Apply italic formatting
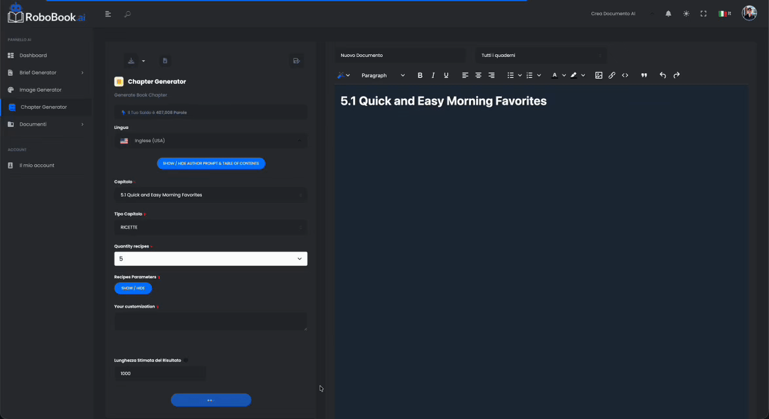The height and width of the screenshot is (419, 769). [x=433, y=75]
